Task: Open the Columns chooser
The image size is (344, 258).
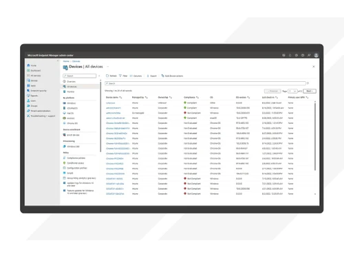Action: (x=136, y=76)
